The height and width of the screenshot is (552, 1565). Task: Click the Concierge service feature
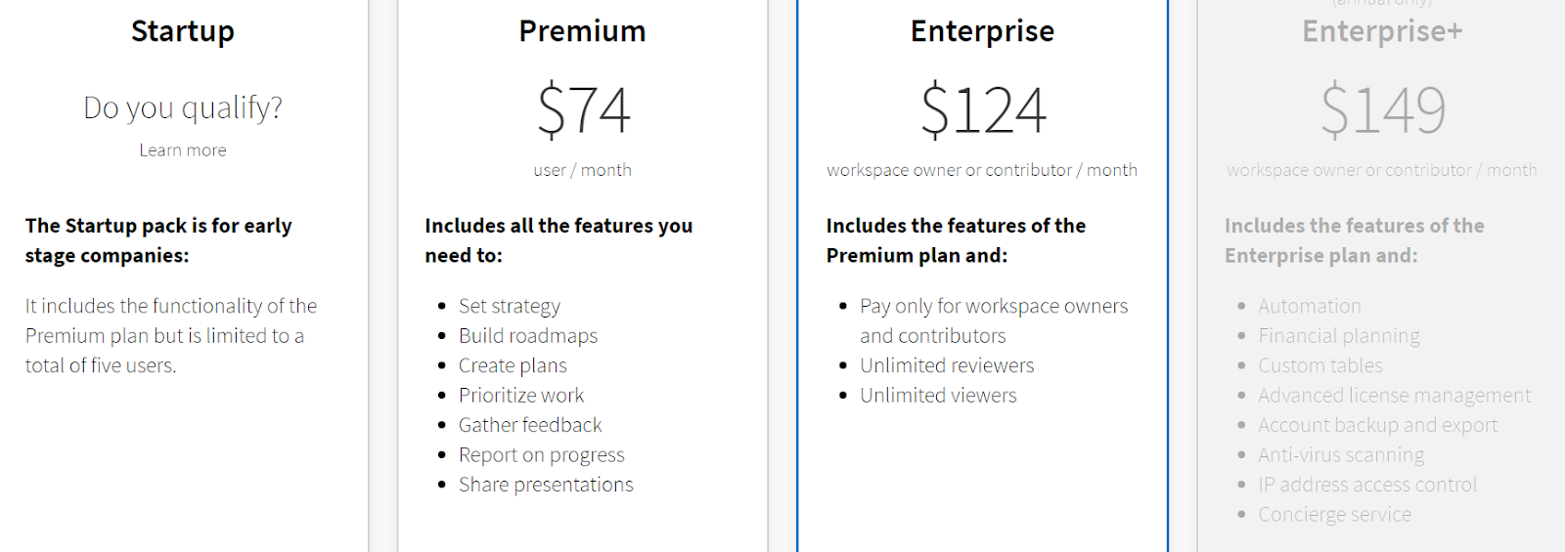coord(1335,515)
